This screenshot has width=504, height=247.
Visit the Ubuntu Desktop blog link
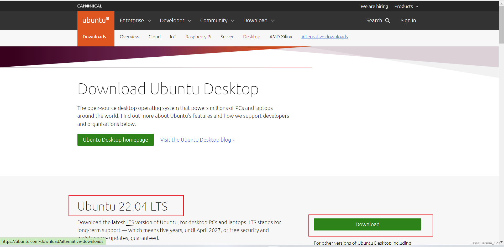pos(197,140)
